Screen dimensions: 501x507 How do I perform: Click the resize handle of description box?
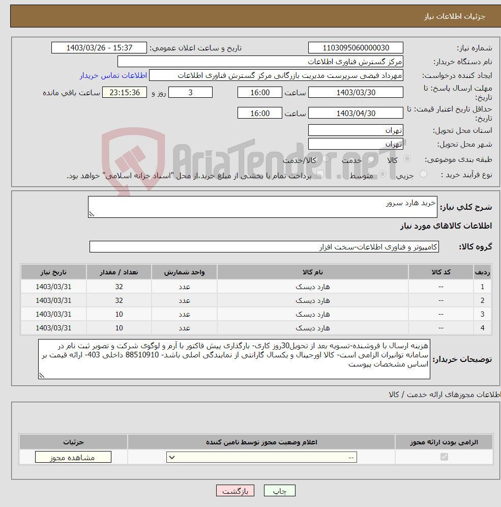click(x=92, y=214)
